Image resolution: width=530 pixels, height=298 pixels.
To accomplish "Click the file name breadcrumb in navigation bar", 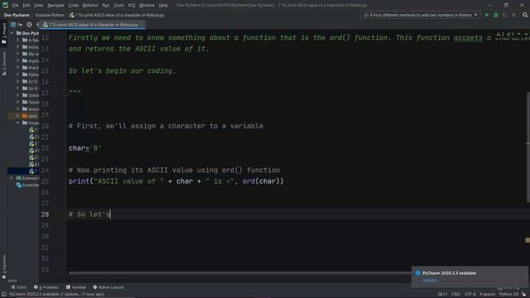I will click(117, 15).
